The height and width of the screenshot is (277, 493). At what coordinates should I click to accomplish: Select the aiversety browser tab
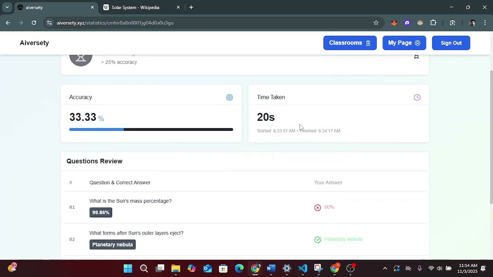pos(54,7)
